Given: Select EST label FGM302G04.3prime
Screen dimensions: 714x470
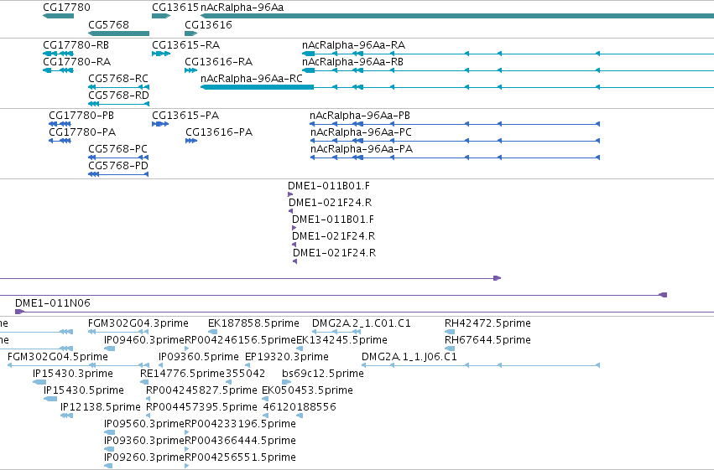Looking at the screenshot, I should 138,323.
